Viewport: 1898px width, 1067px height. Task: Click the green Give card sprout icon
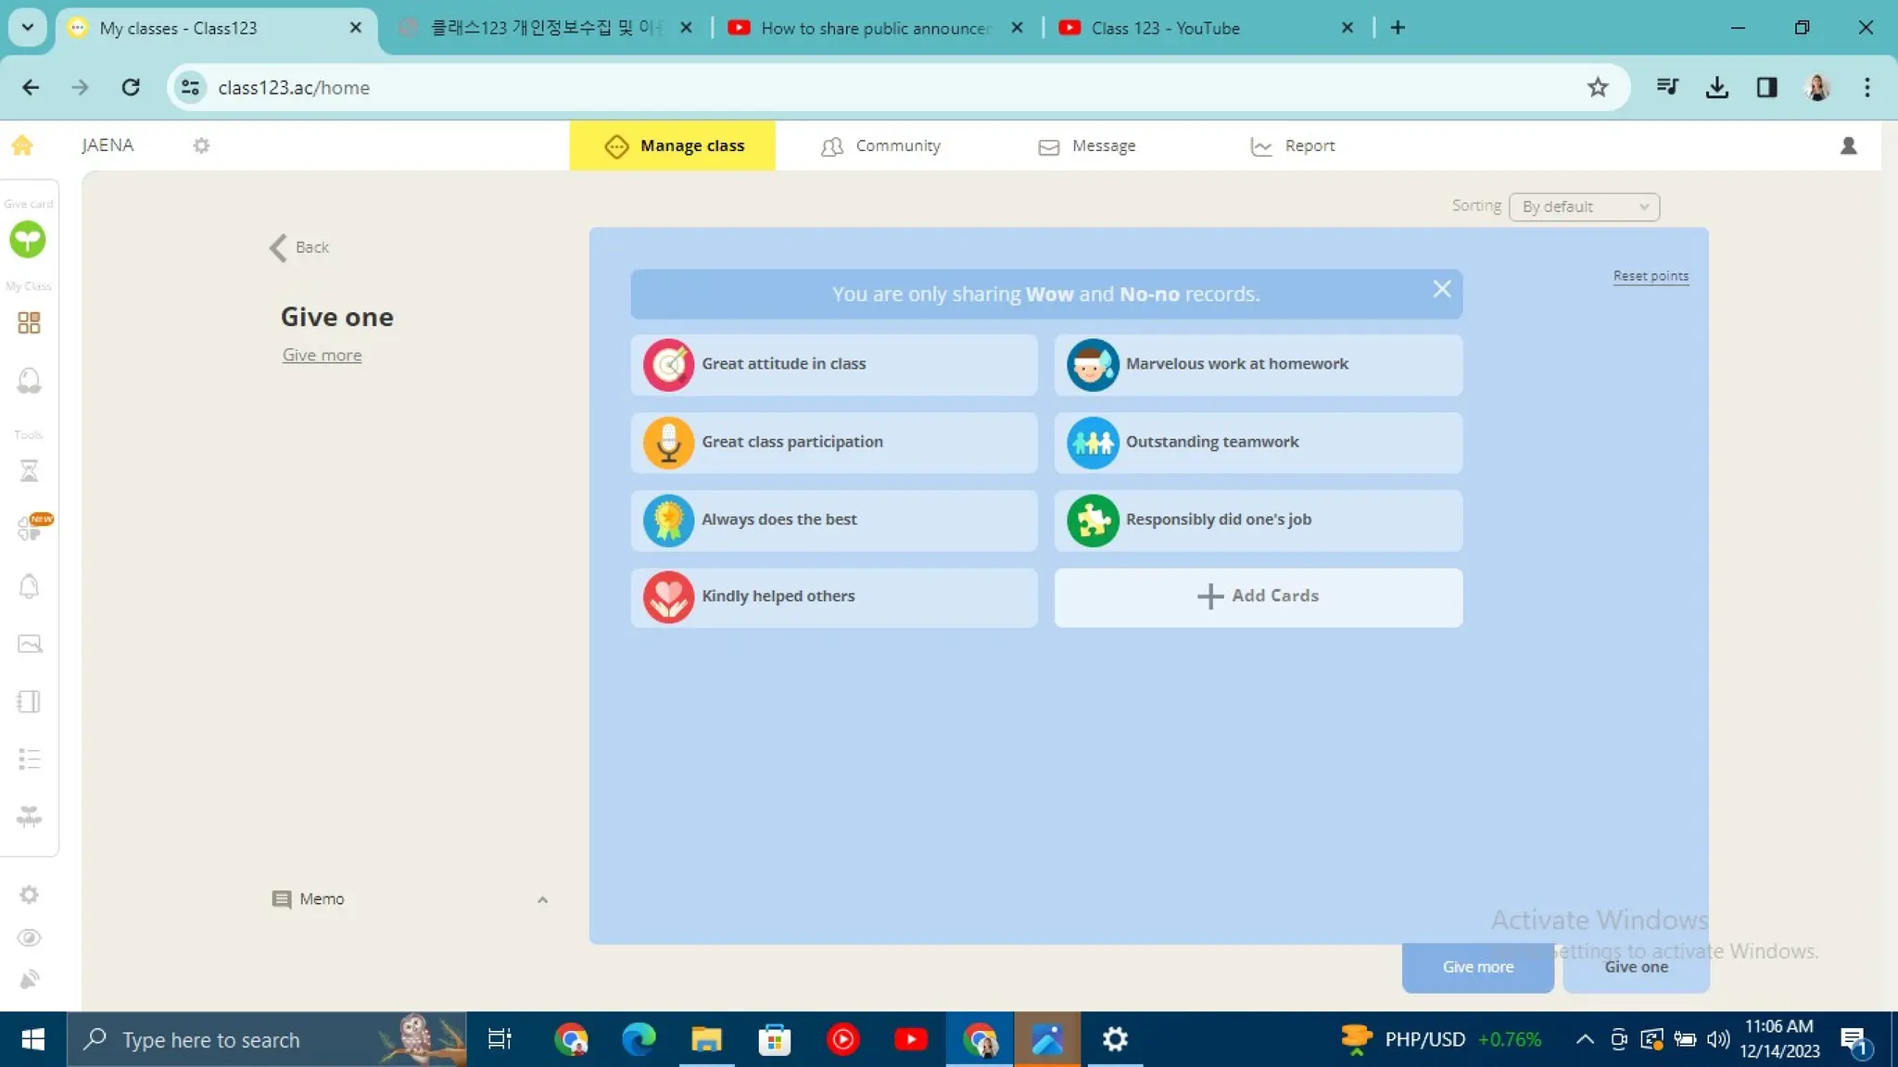(28, 240)
